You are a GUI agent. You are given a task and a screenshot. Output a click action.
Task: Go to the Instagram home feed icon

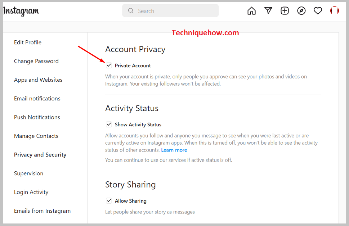point(251,11)
